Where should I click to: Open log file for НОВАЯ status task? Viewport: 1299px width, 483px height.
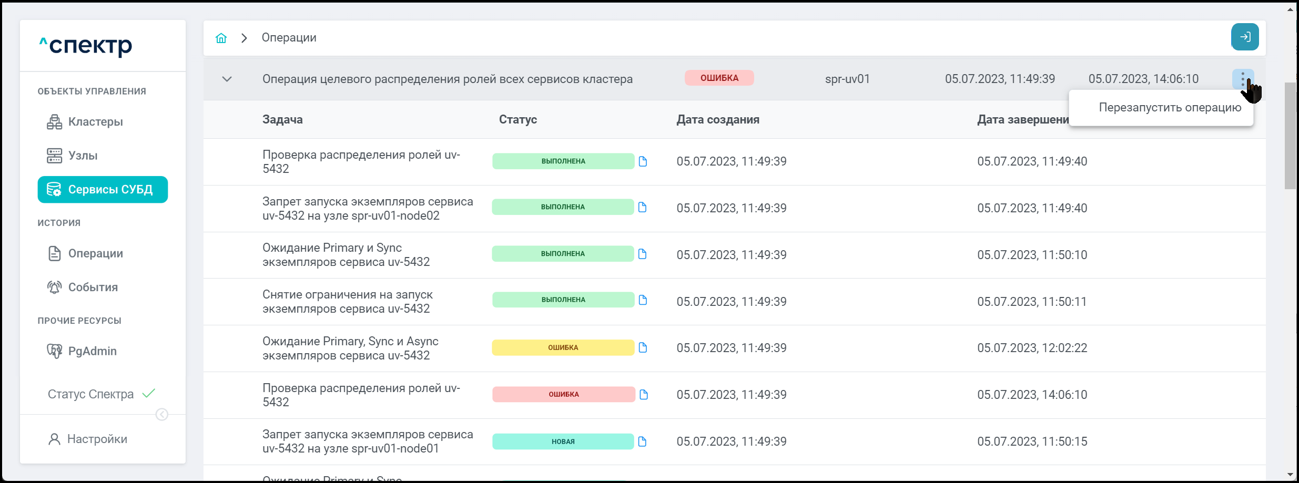(642, 441)
